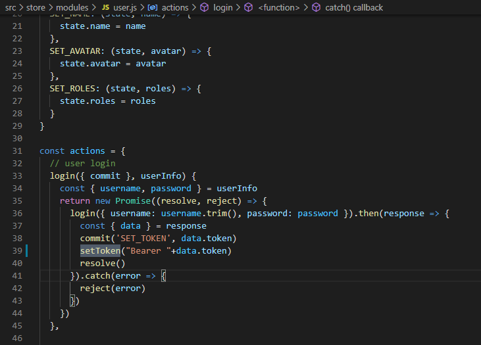Click the JS file icon in breadcrumb
481x345 pixels.
(x=105, y=7)
